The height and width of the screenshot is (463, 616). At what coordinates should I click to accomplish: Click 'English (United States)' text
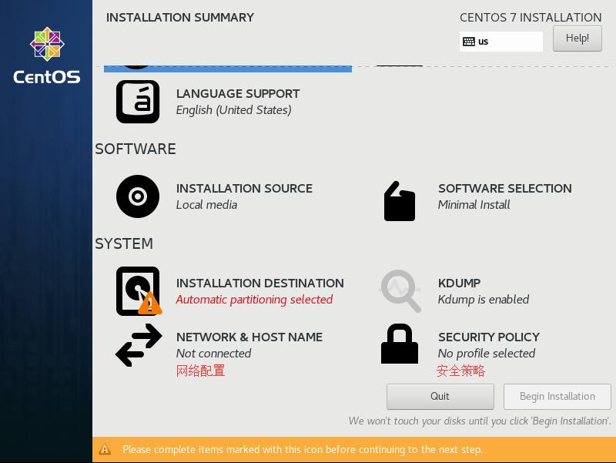(234, 110)
